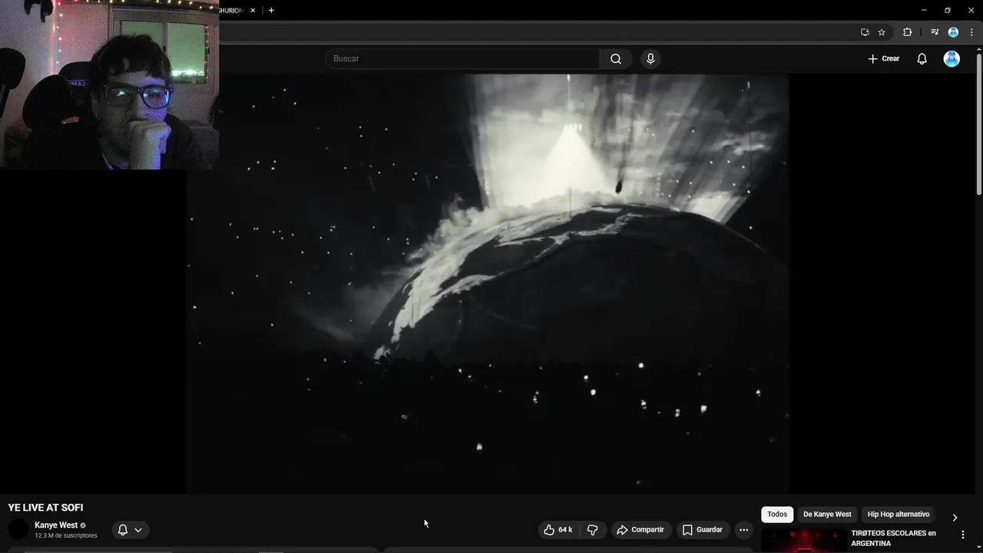The height and width of the screenshot is (553, 983).
Task: Dislike the video
Action: coord(592,530)
